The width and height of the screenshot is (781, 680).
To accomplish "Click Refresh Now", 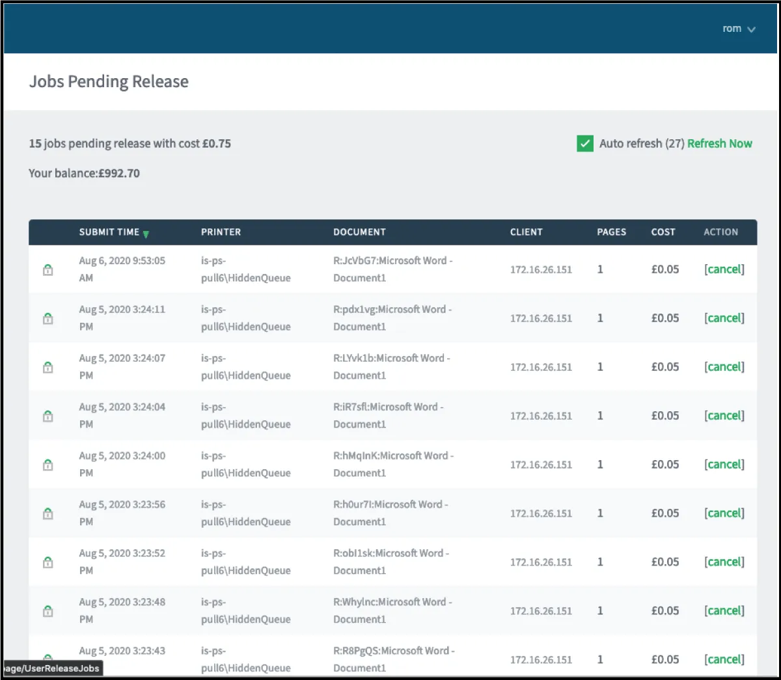I will click(x=719, y=143).
